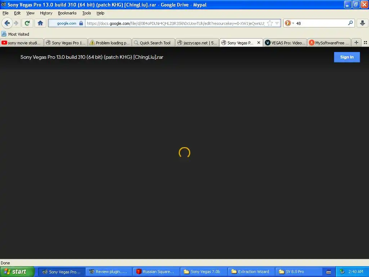
Task: Open the Windows start button
Action: (17, 272)
